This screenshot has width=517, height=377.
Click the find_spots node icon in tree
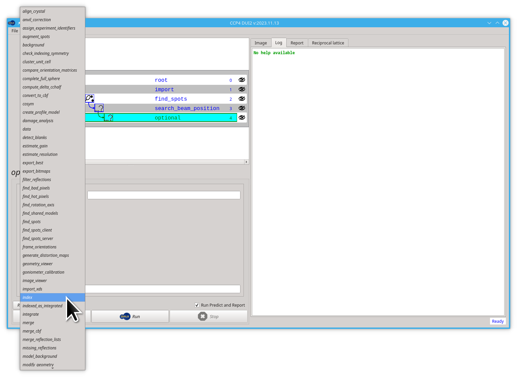[90, 99]
